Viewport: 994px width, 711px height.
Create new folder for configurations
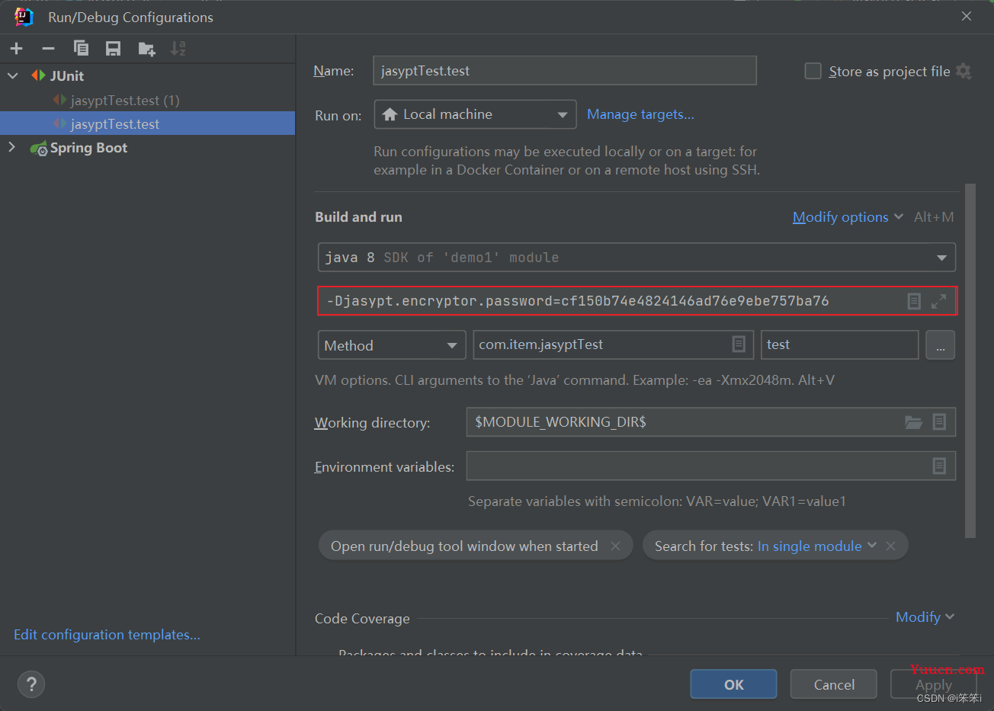[x=146, y=49]
